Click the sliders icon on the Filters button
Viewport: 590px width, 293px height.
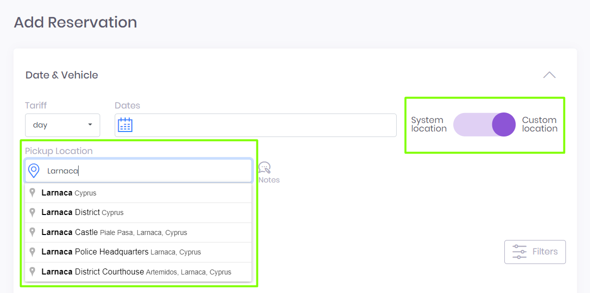pos(519,251)
